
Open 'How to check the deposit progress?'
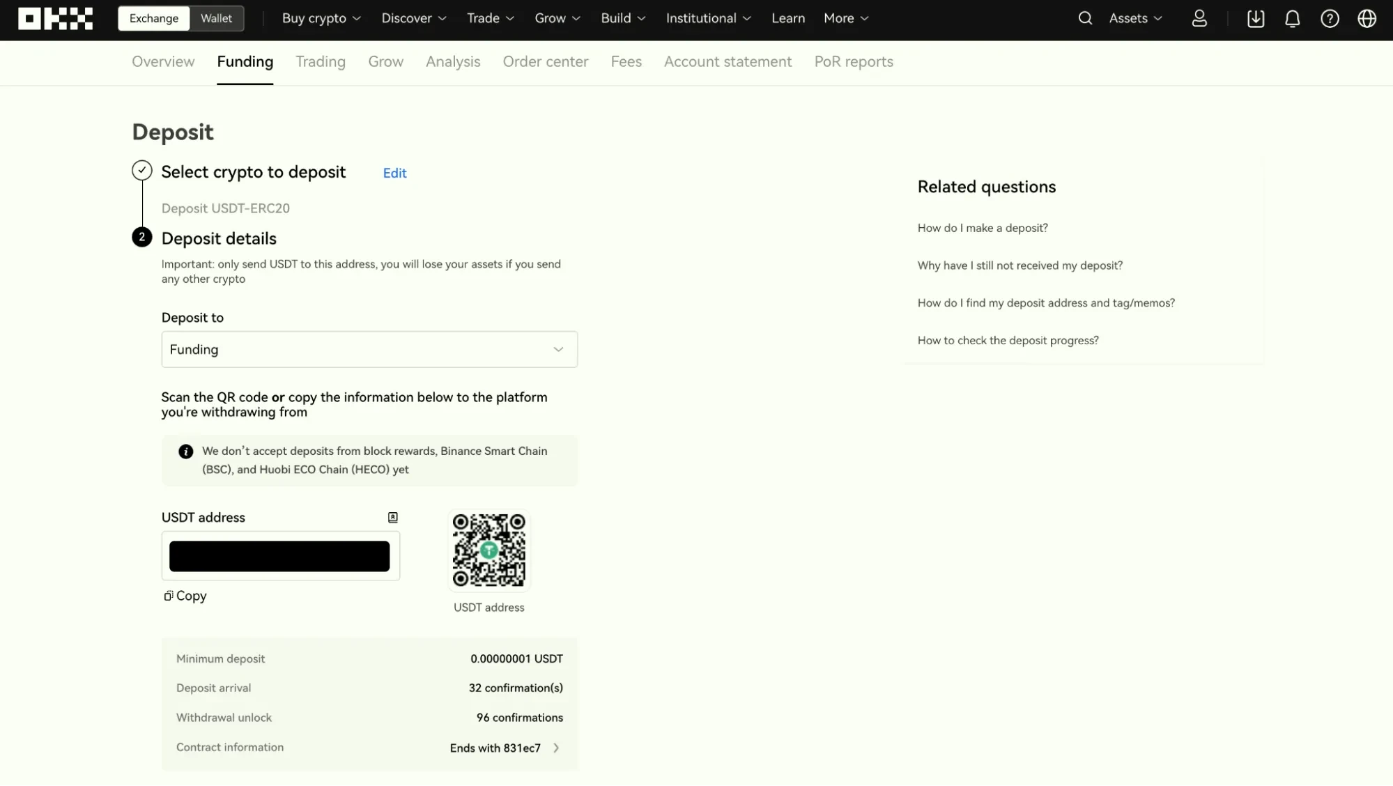click(x=1008, y=341)
